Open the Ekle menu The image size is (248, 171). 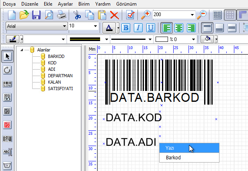[48, 4]
